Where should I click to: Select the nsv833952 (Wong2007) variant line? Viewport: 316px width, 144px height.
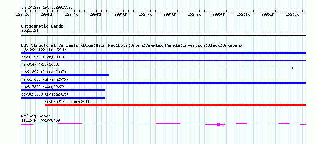click(x=163, y=60)
